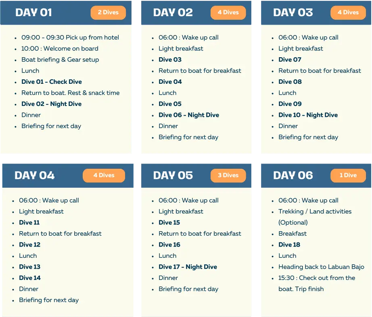Click "Boat briefing & Gear setup" text
372x317 pixels.
click(x=60, y=60)
